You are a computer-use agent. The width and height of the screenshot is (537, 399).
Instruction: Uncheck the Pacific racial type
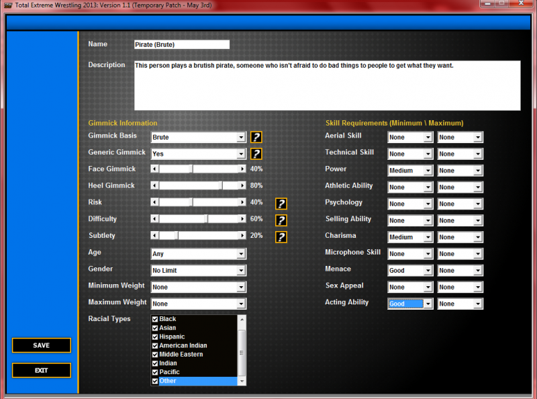coord(155,372)
